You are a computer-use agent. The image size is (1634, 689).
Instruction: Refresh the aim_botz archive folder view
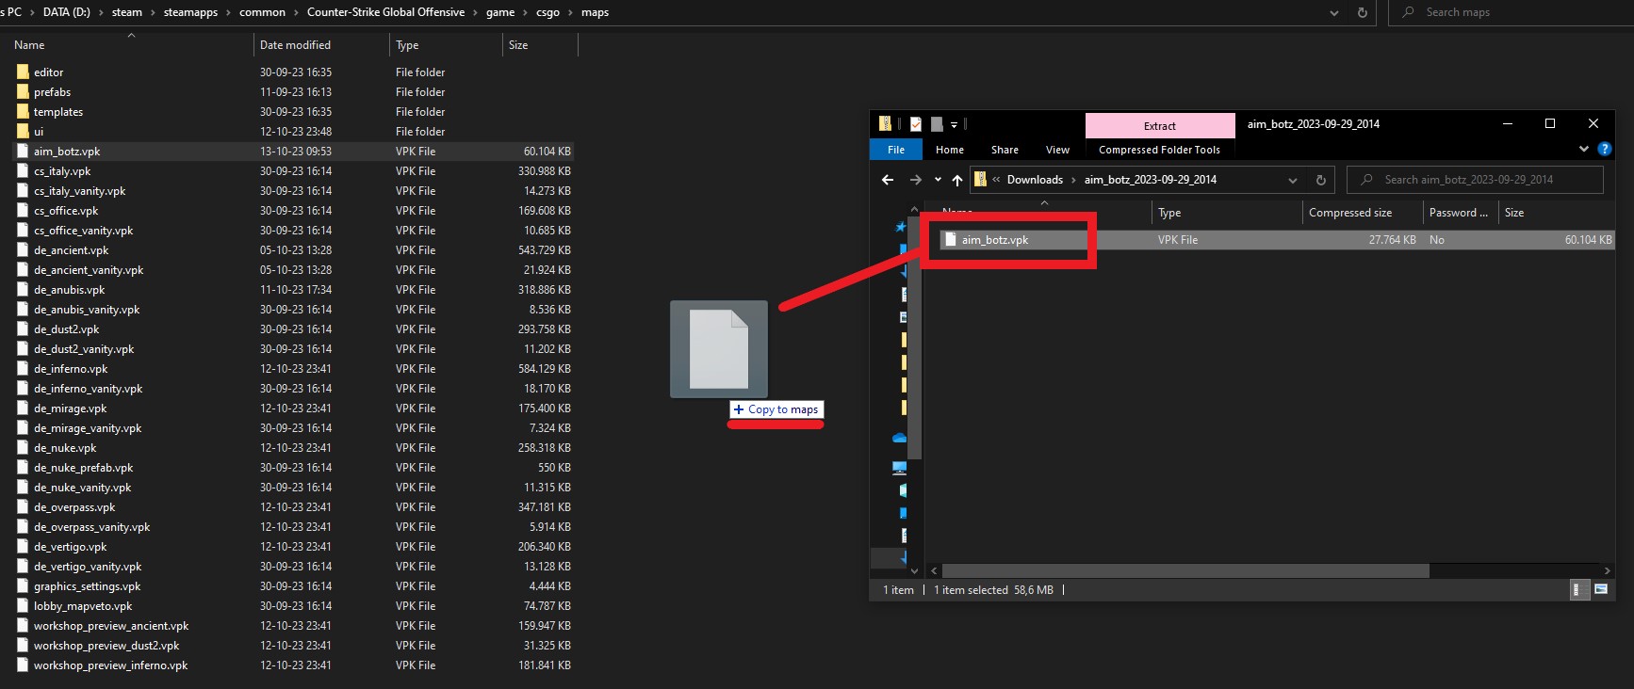[x=1320, y=180]
